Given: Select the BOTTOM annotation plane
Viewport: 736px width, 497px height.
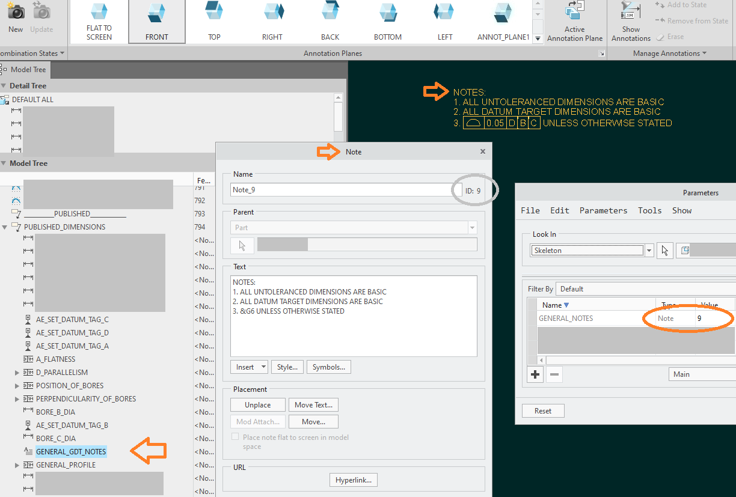Looking at the screenshot, I should 387,21.
